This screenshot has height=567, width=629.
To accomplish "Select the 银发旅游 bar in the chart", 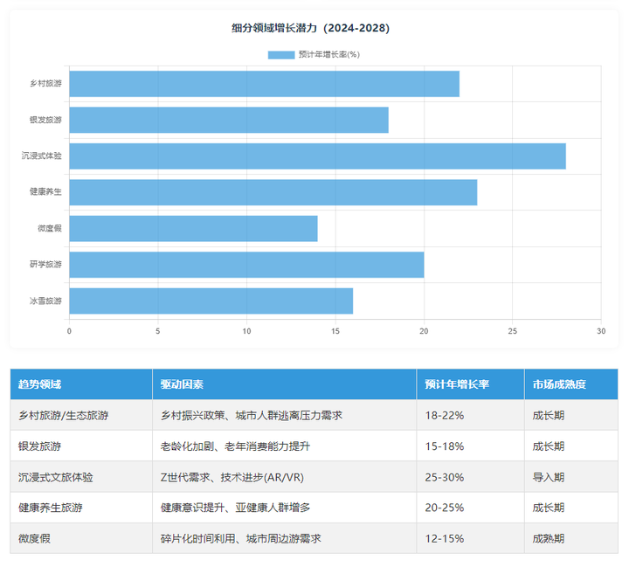I will [x=229, y=120].
